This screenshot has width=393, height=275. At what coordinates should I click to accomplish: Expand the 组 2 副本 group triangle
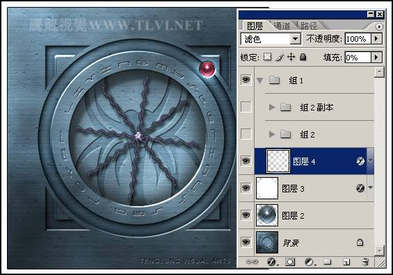pos(272,108)
